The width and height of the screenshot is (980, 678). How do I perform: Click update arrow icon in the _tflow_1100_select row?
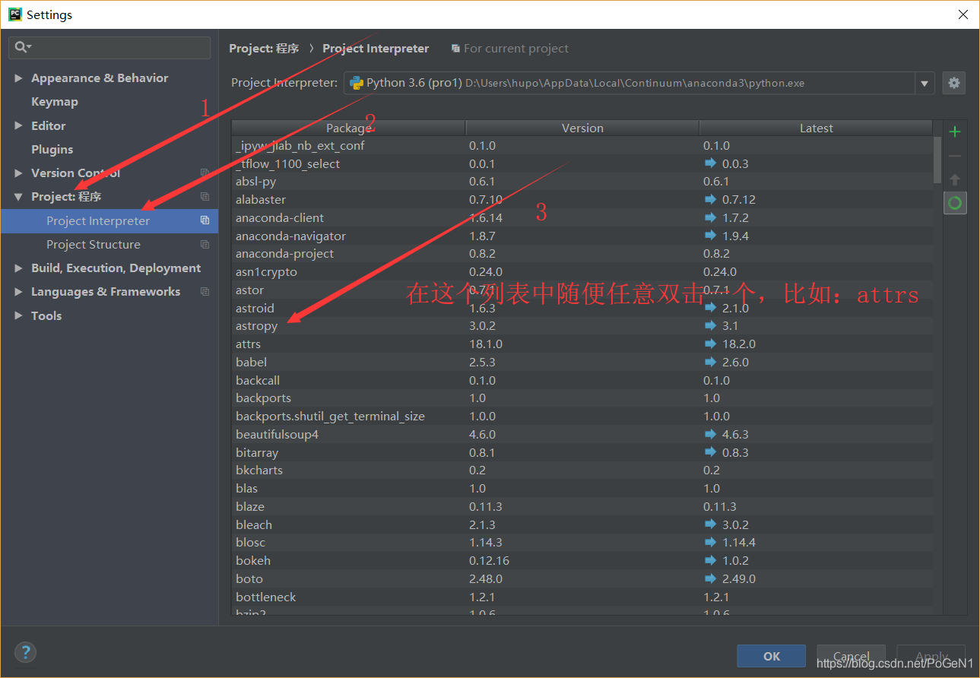click(710, 163)
